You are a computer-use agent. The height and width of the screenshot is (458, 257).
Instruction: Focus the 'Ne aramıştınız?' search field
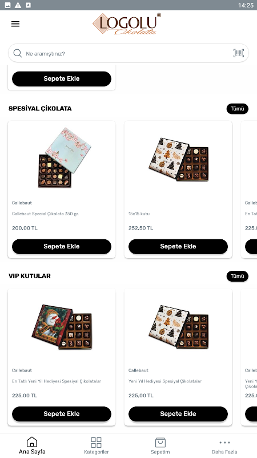pos(128,53)
